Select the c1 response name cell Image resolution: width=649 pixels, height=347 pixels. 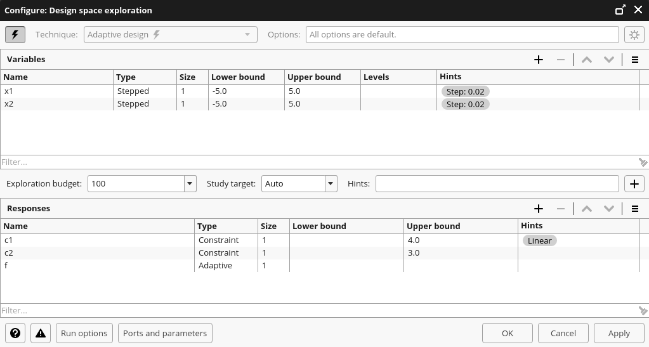point(98,240)
